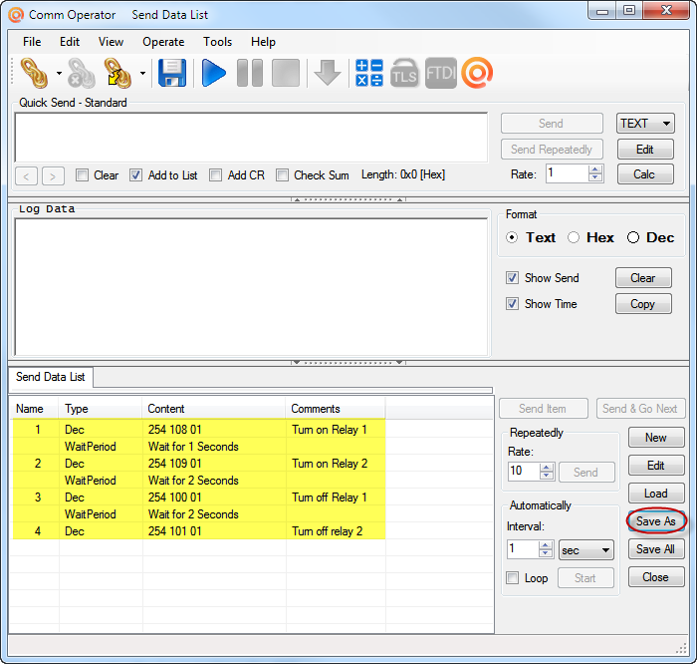Image resolution: width=697 pixels, height=664 pixels.
Task: Click the gray down arrow icon
Action: pos(328,73)
